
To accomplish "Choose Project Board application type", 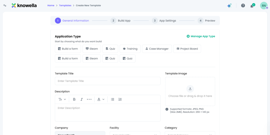I will pyautogui.click(x=187, y=49).
